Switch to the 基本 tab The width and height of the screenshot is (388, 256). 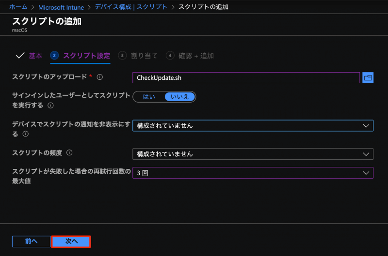[35, 56]
